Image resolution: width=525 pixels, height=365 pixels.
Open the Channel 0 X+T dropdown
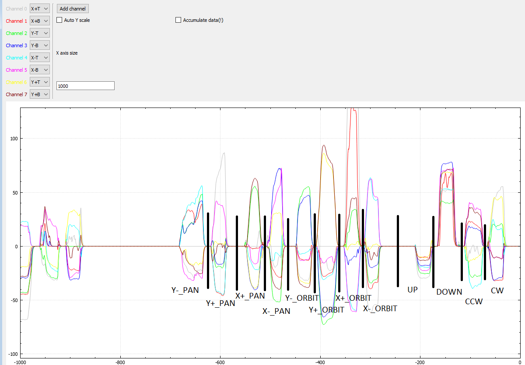point(39,8)
